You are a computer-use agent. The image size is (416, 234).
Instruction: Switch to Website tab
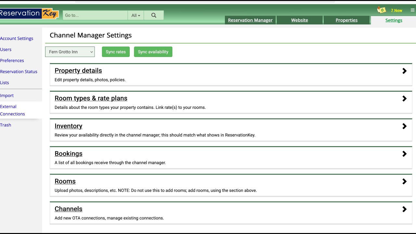pyautogui.click(x=299, y=20)
